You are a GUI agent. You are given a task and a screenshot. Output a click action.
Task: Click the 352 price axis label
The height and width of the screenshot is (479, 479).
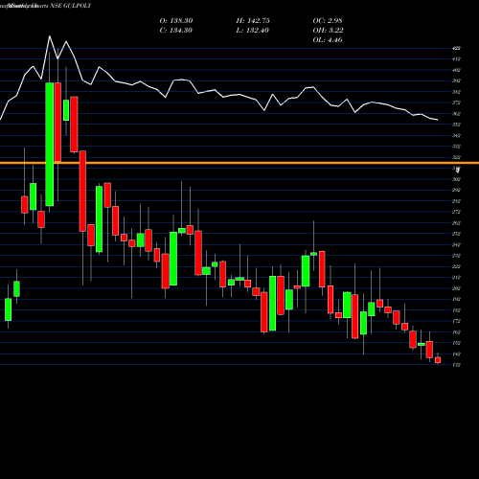[x=456, y=125]
